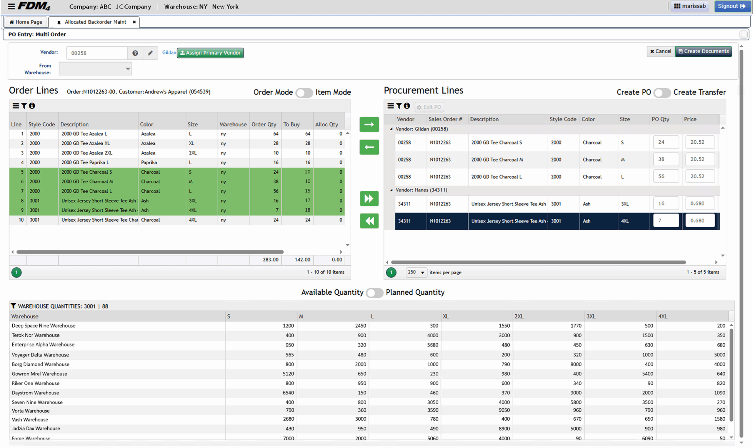The width and height of the screenshot is (753, 448).
Task: Click the green single right arrow button
Action: 369,125
